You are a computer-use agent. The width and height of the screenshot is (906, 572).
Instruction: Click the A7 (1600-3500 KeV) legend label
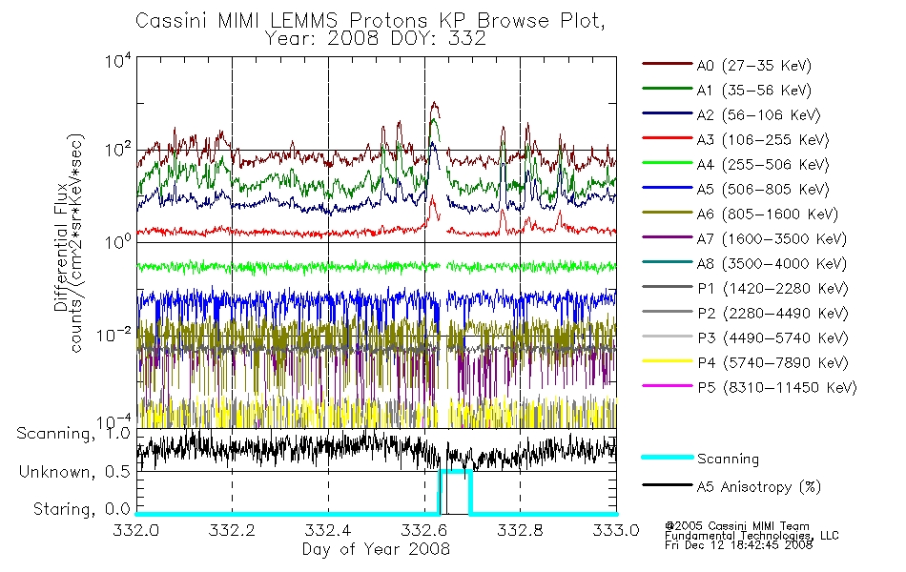(772, 239)
